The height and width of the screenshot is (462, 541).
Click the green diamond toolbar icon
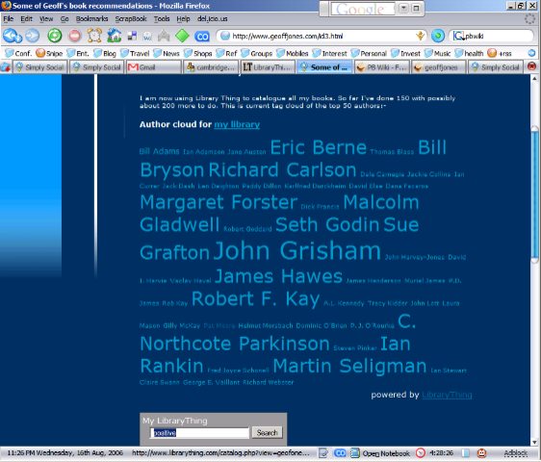[x=182, y=36]
